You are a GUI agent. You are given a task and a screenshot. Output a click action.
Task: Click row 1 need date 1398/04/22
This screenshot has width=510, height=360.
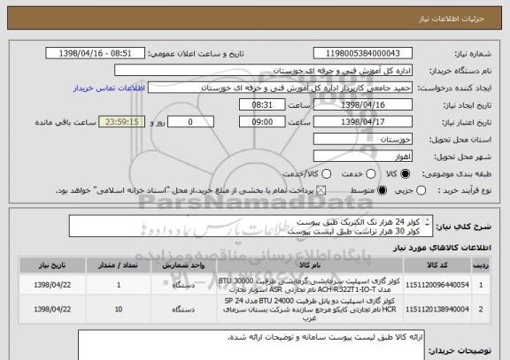[52, 285]
